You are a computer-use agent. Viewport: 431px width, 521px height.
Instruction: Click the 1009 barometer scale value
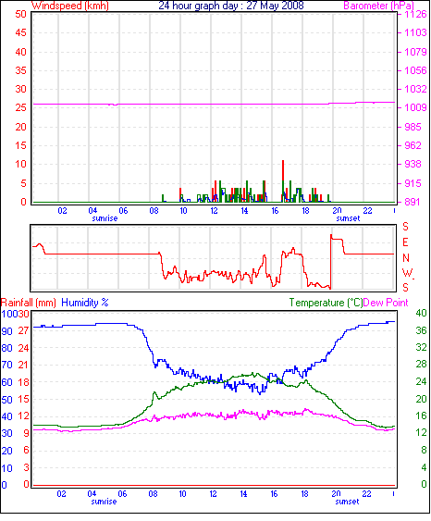coord(415,108)
